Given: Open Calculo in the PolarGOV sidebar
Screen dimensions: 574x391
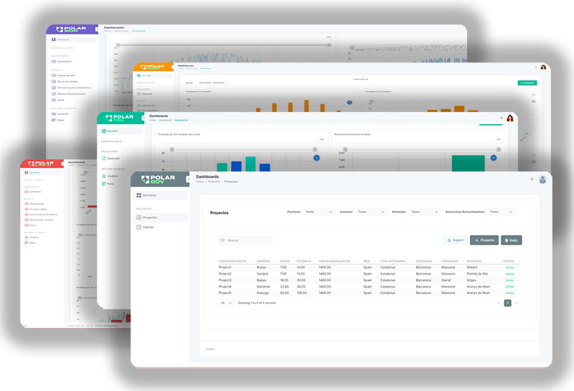Looking at the screenshot, I should pos(148,227).
